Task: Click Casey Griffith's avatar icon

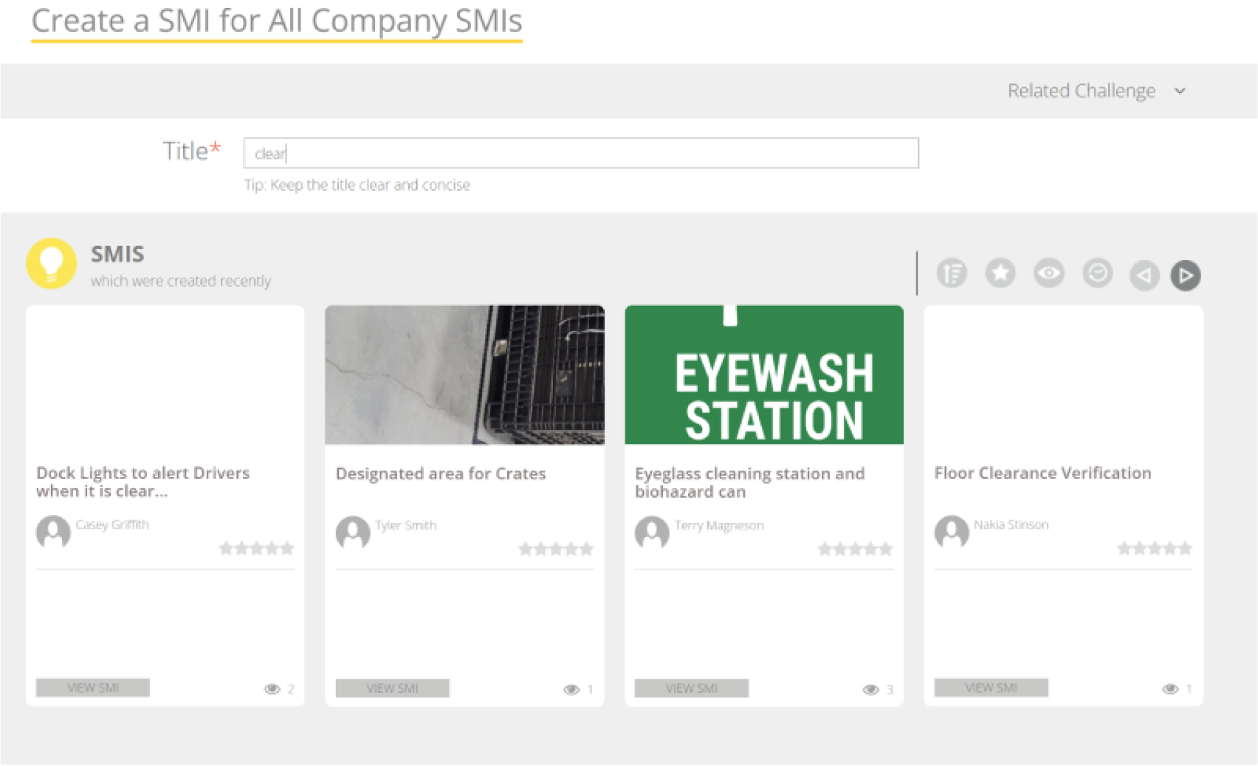Action: point(53,531)
